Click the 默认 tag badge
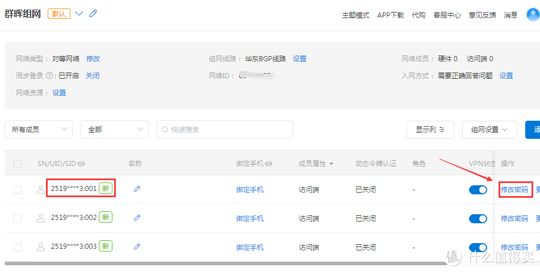Image resolution: width=540 pixels, height=272 pixels. [x=59, y=14]
